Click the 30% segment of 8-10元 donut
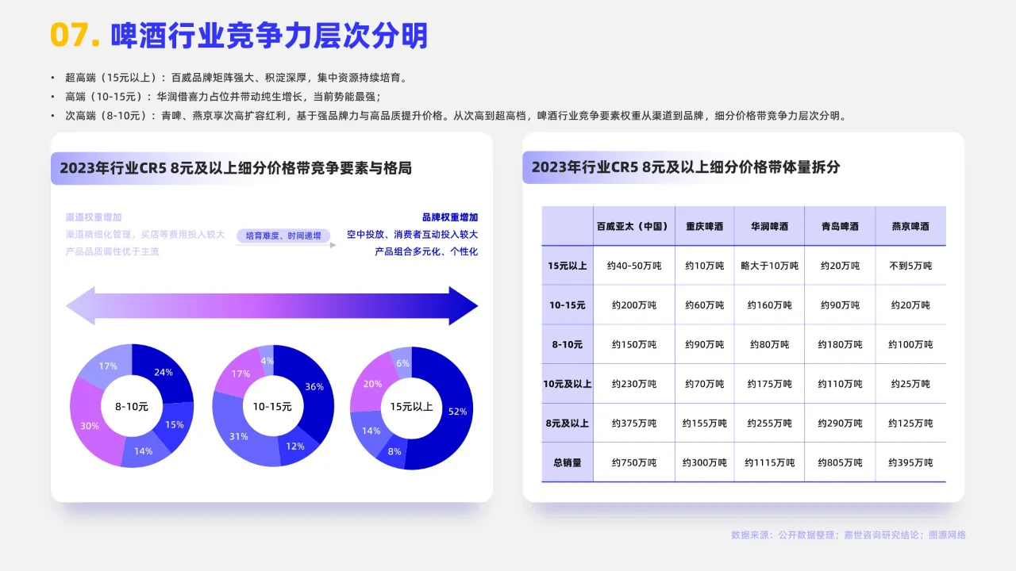1016x571 pixels. click(x=89, y=425)
